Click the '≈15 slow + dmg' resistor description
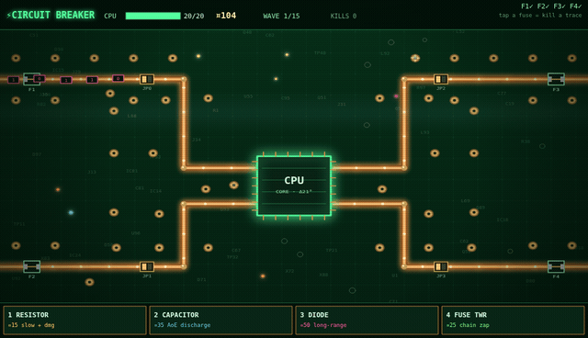 [31, 325]
